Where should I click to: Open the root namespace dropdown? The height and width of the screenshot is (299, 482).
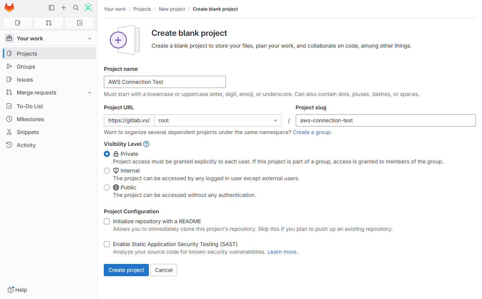(x=218, y=120)
